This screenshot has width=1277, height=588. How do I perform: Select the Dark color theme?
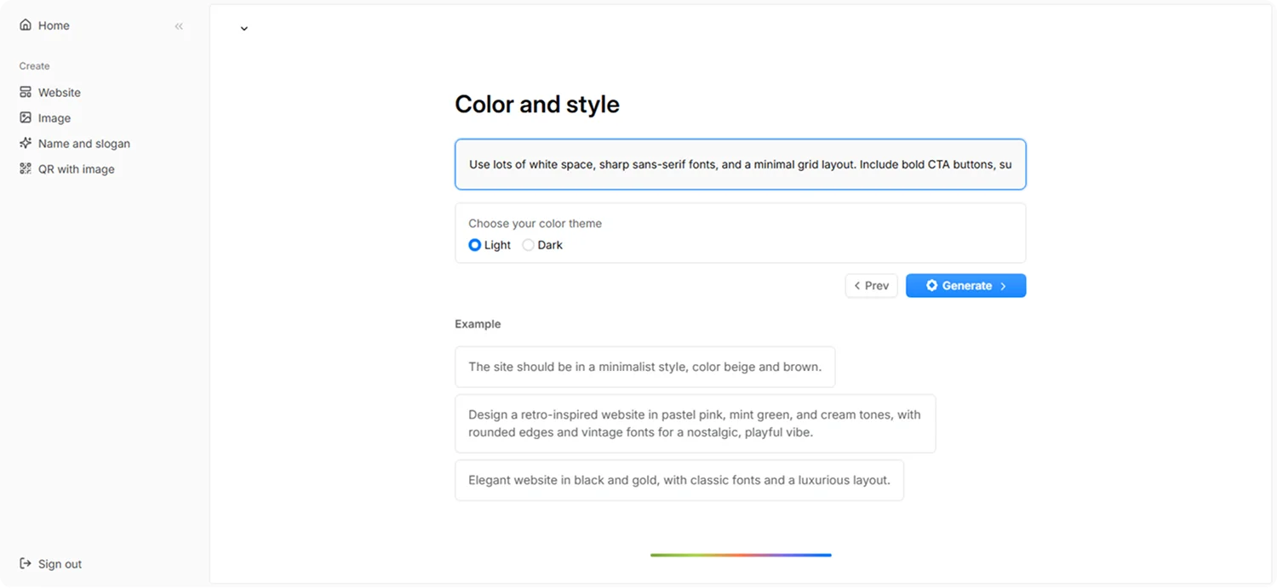(528, 245)
